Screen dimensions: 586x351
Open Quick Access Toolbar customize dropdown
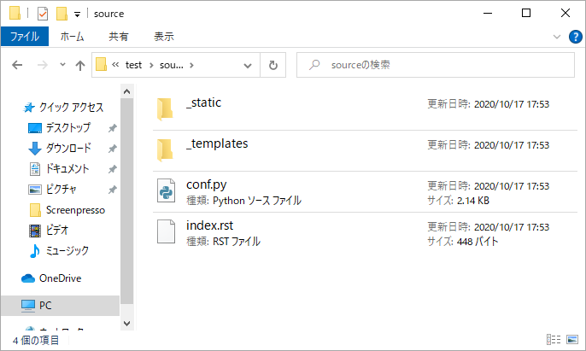(x=77, y=15)
